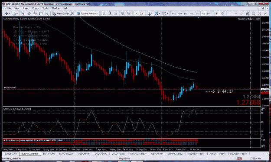
Task: Open the Window menu
Action: 56,8
